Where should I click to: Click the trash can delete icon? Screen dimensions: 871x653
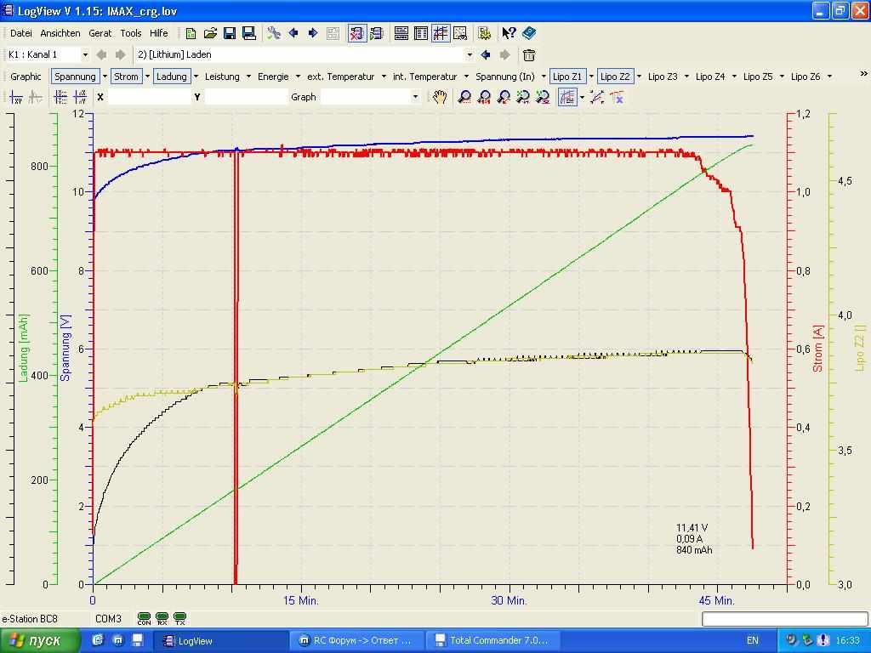[x=529, y=55]
